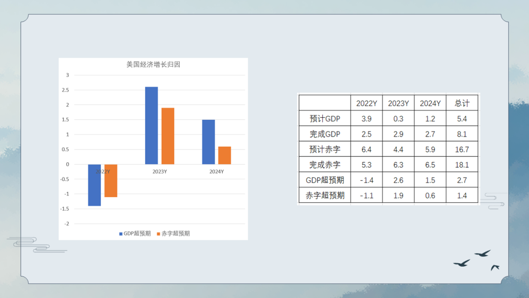Click the y-axis value -0.5

(x=65, y=179)
